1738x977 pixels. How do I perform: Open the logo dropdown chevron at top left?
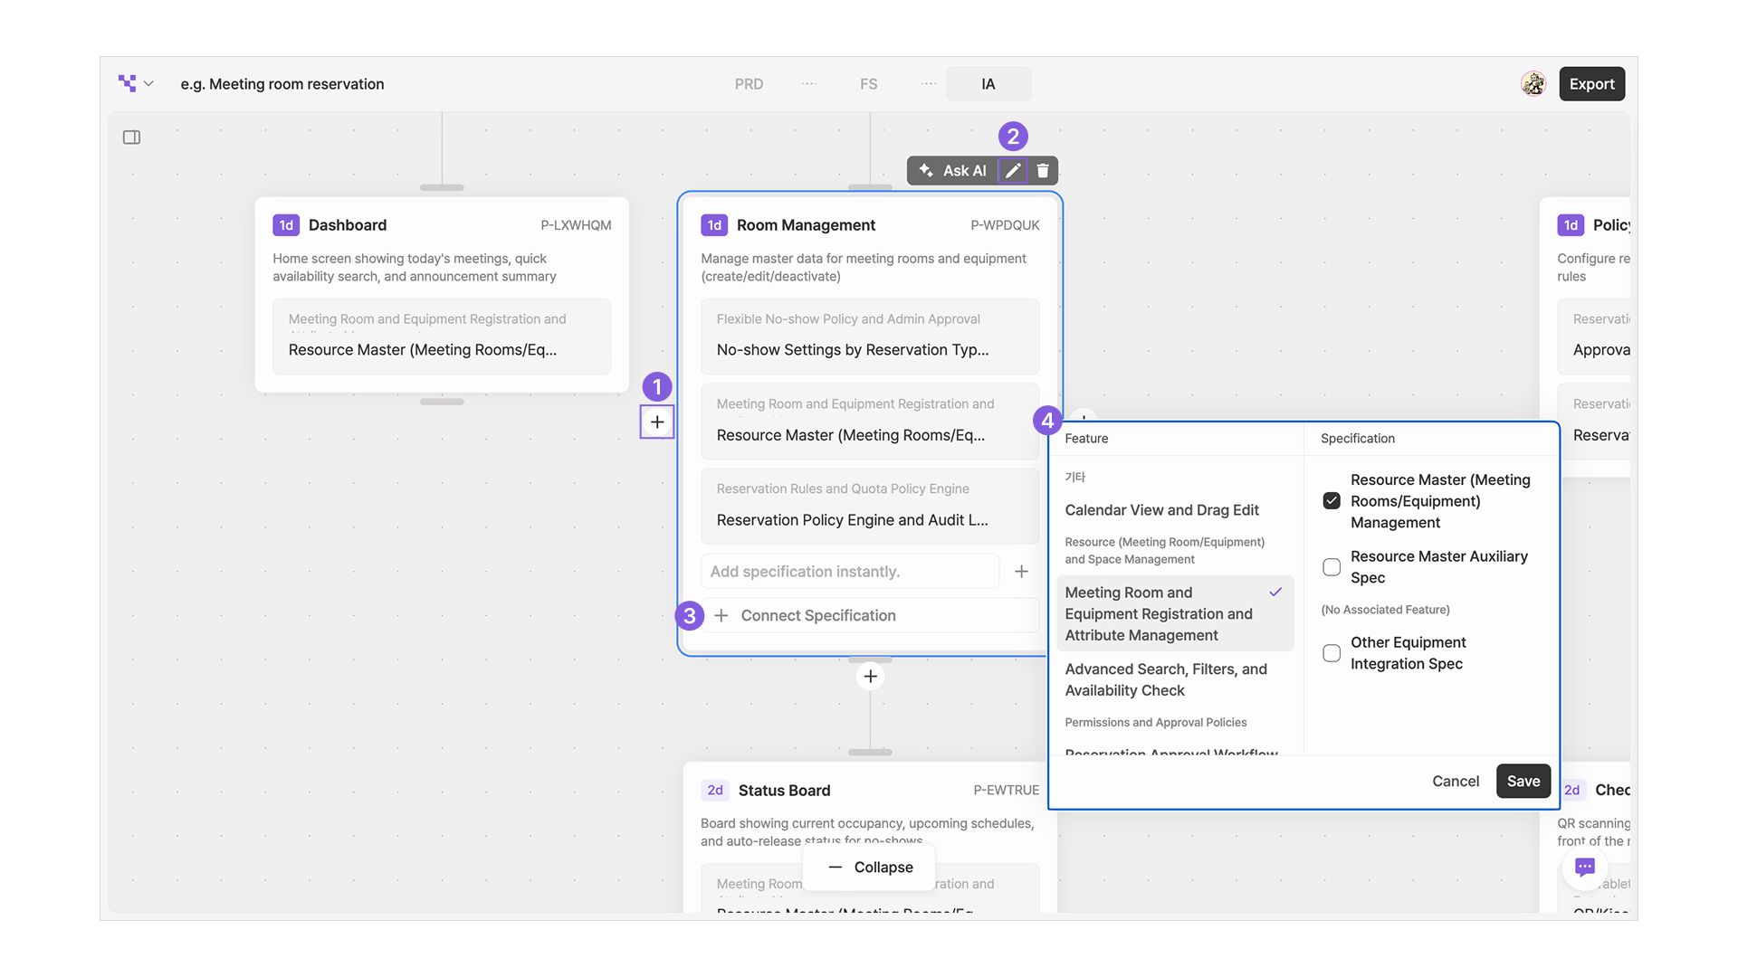pyautogui.click(x=148, y=84)
